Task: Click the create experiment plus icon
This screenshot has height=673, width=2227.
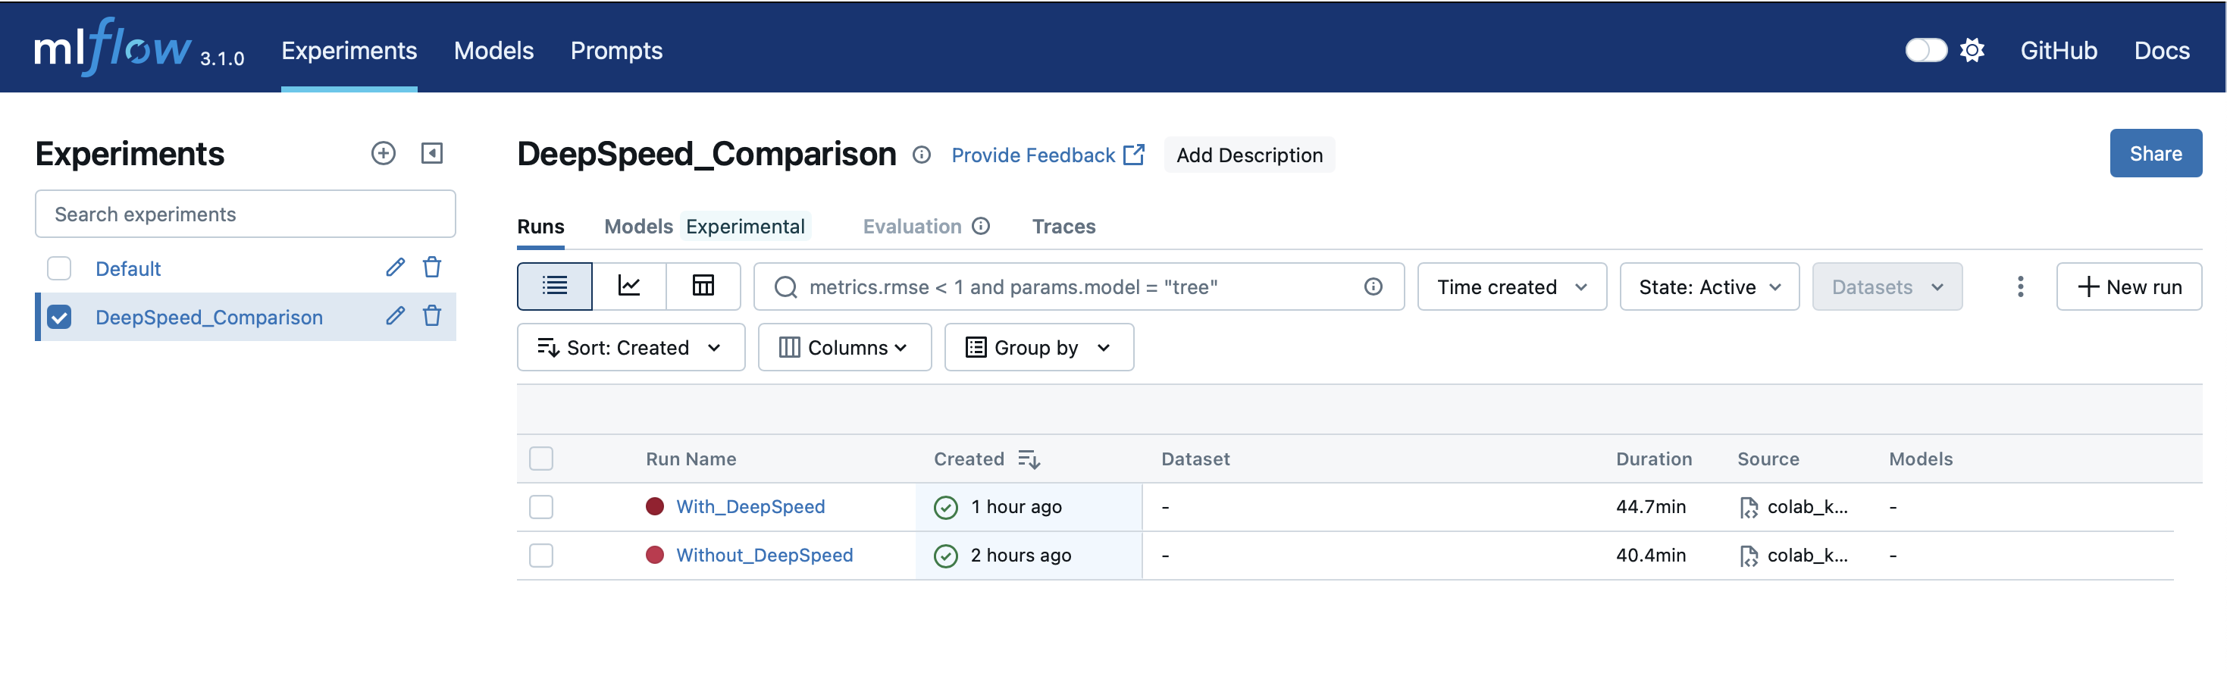Action: [x=383, y=154]
